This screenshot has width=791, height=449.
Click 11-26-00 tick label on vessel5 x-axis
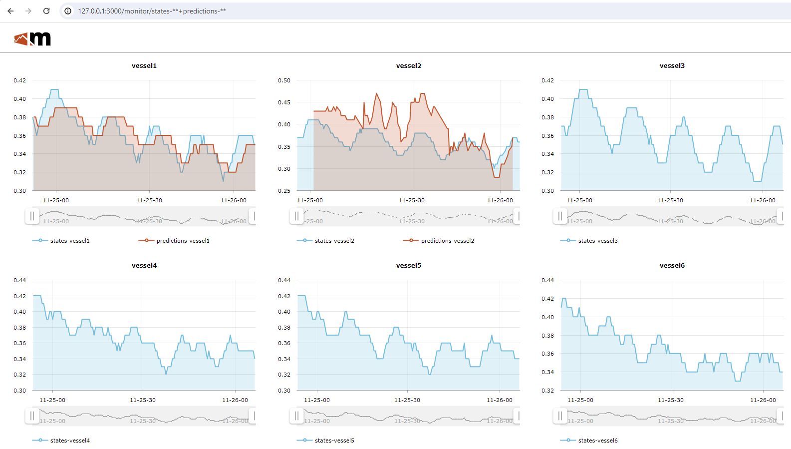[x=500, y=400]
